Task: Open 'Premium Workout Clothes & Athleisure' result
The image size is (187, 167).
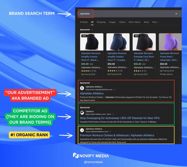Action: click(117, 135)
